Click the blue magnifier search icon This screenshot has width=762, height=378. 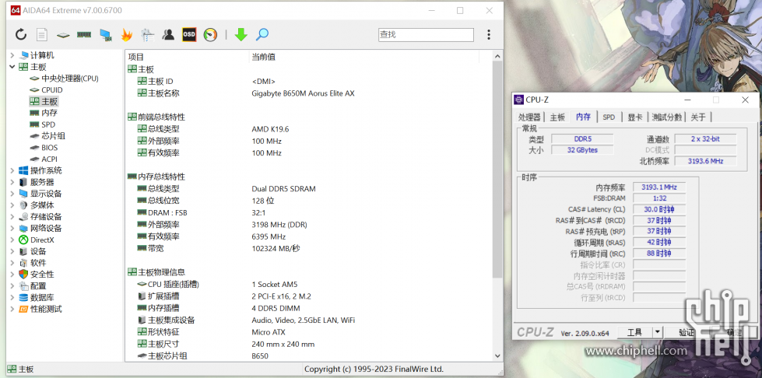coord(262,34)
